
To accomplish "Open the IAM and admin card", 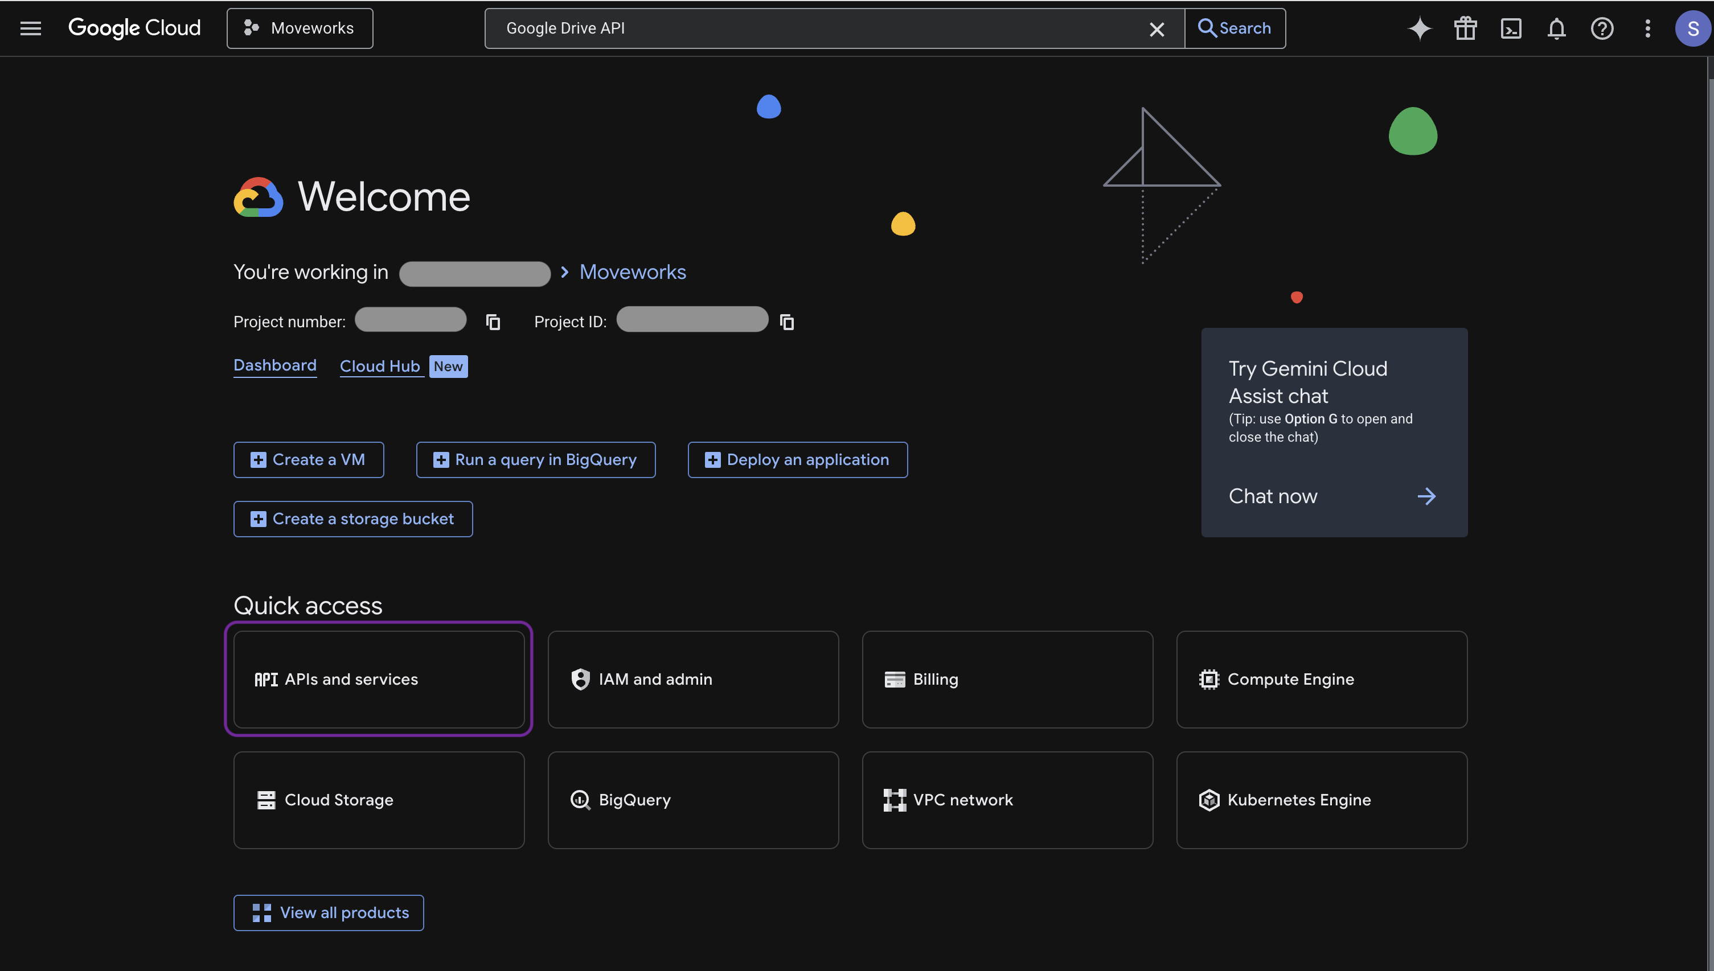I will [692, 679].
